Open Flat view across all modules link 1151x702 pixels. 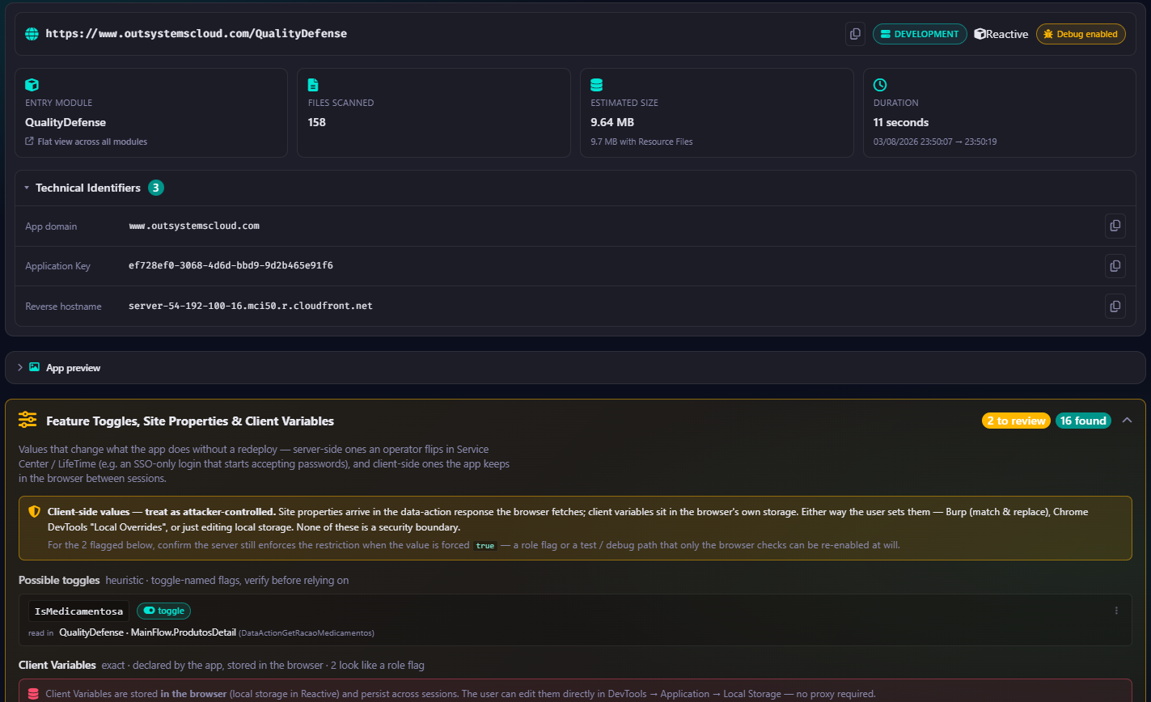(x=87, y=142)
